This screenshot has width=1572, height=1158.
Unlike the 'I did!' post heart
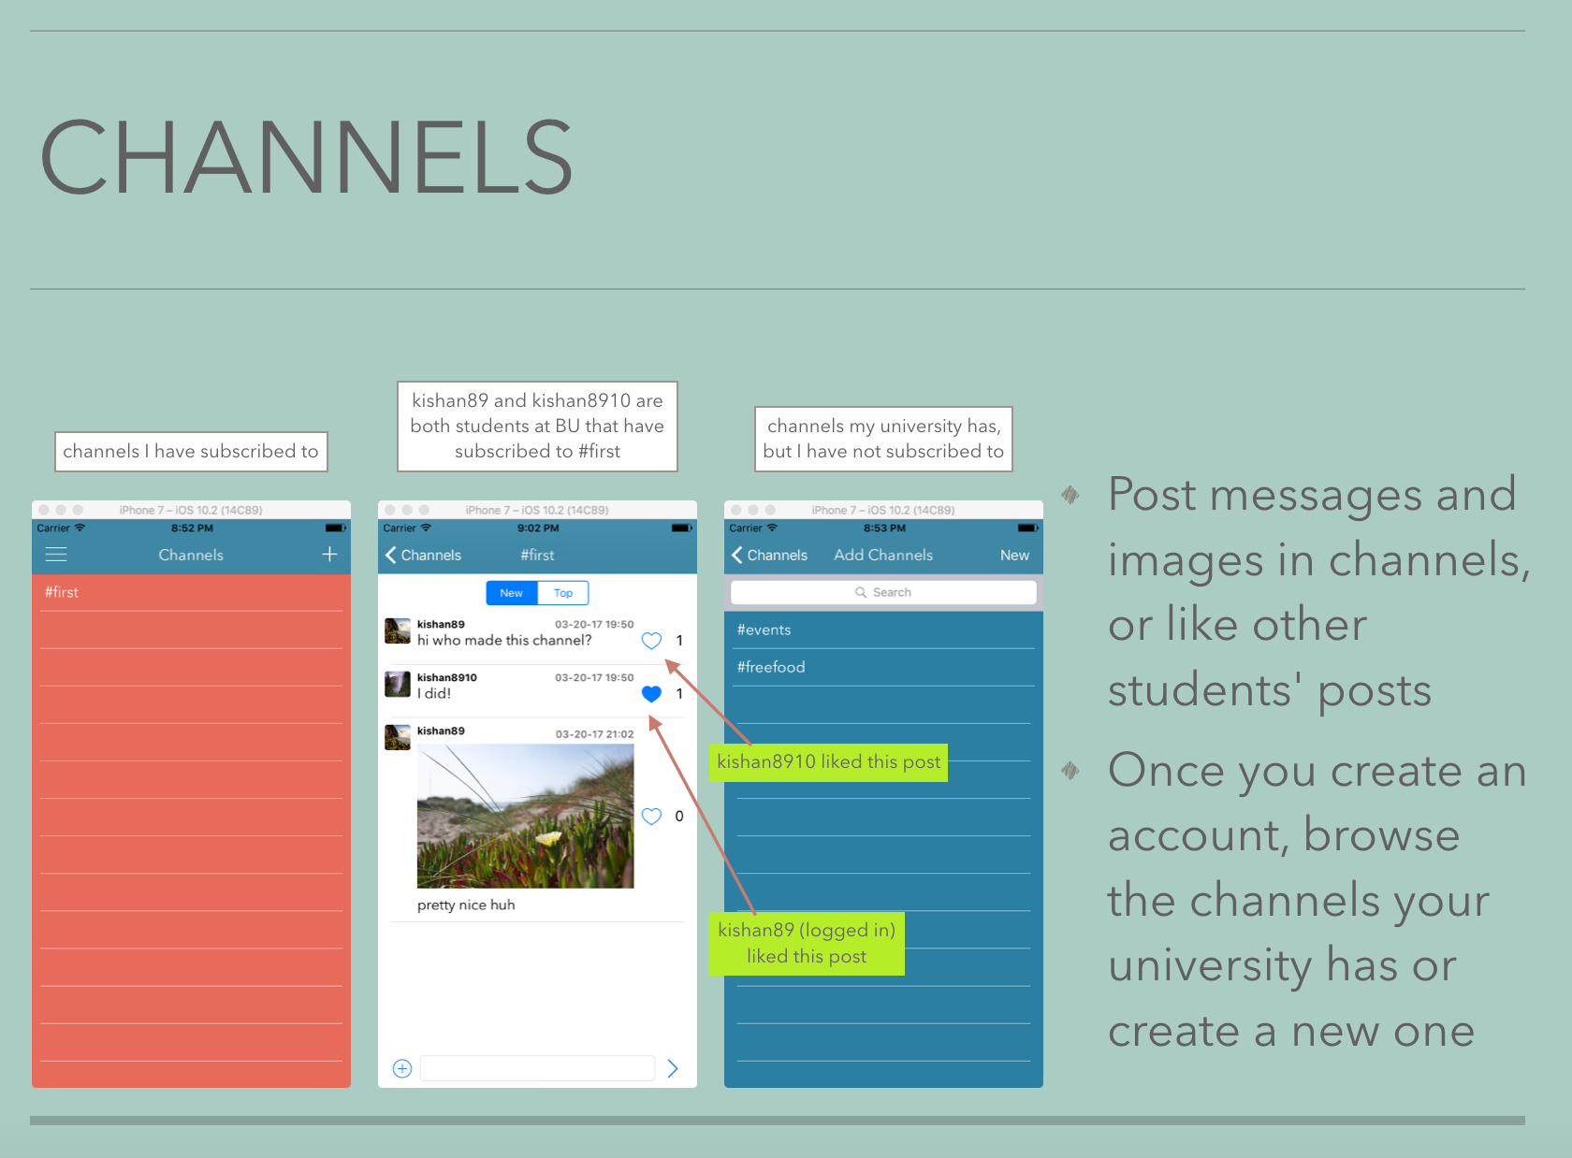click(x=651, y=694)
